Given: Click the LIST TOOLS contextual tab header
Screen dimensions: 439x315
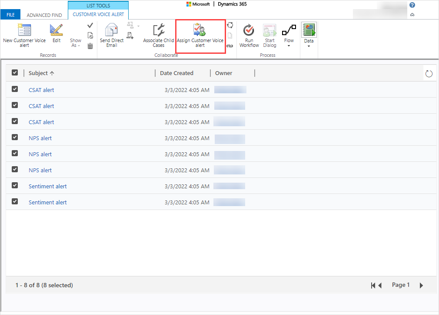Looking at the screenshot, I should tap(98, 6).
